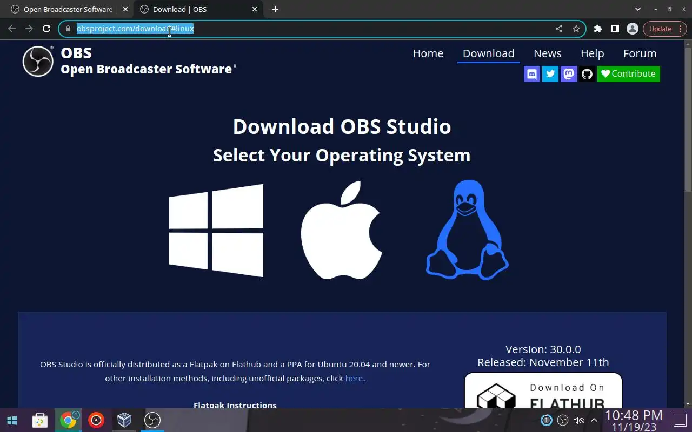Open the OBS Mastodon link icon

coord(569,74)
